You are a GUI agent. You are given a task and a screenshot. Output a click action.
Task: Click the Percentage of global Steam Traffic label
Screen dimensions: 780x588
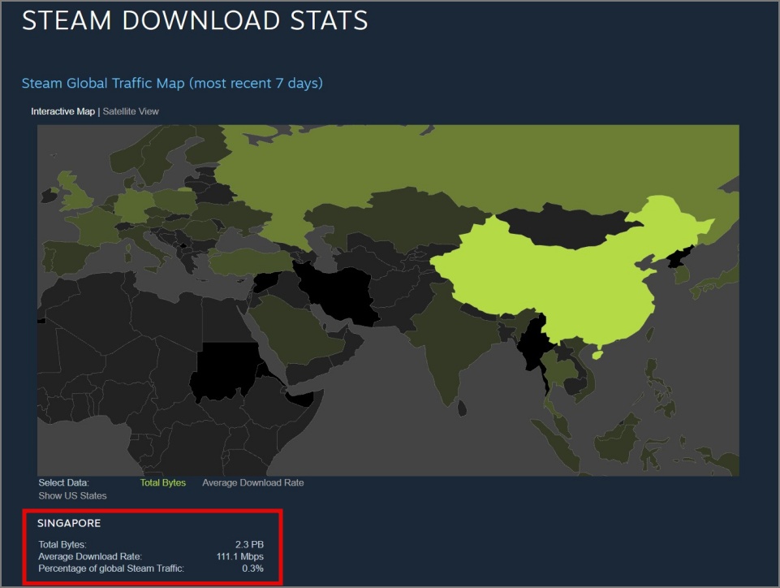pyautogui.click(x=111, y=569)
